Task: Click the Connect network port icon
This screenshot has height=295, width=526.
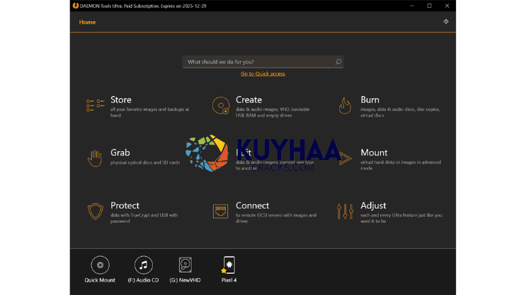Action: [220, 212]
